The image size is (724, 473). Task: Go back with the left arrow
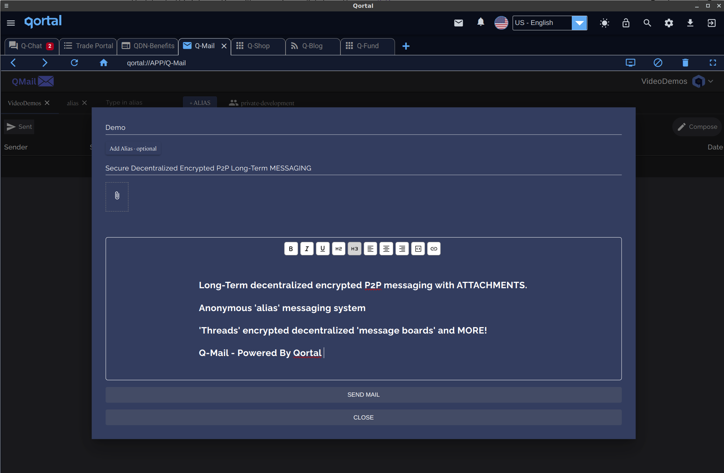point(14,63)
